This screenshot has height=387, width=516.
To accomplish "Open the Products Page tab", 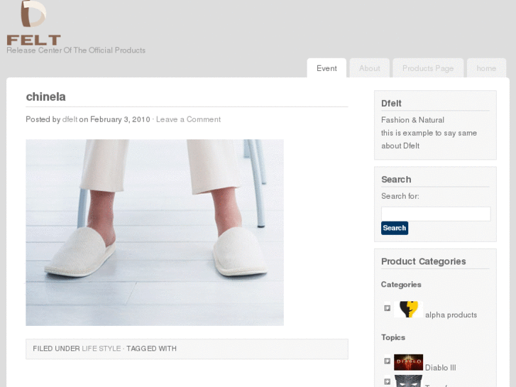I will pyautogui.click(x=428, y=68).
